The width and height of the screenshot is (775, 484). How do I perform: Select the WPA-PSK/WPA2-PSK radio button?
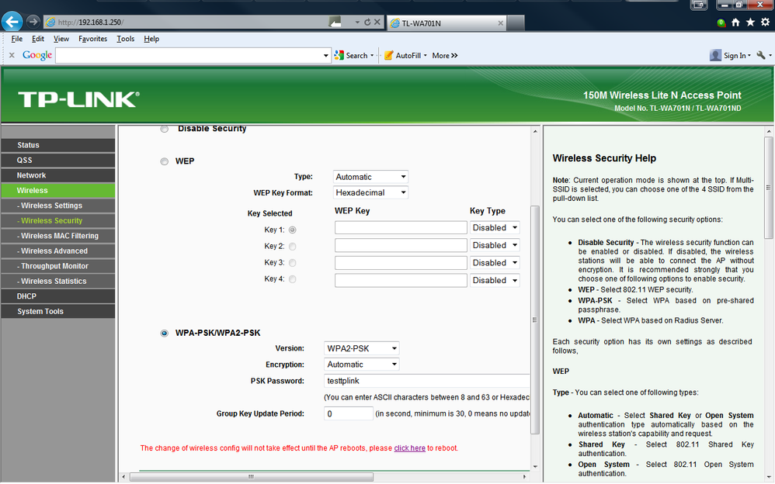(164, 334)
